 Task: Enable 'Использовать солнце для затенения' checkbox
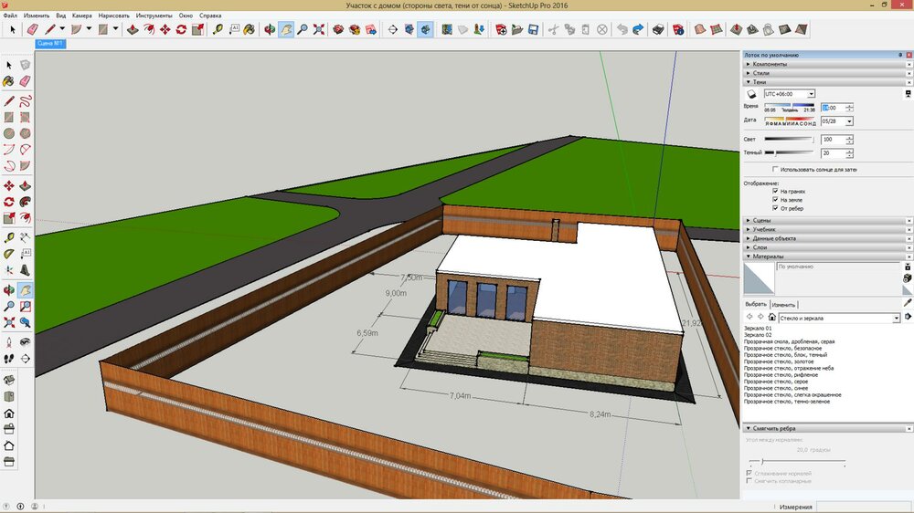[x=776, y=170]
